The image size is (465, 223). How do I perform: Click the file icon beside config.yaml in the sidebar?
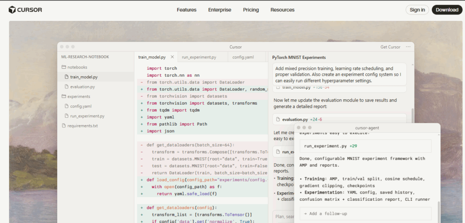[66, 106]
